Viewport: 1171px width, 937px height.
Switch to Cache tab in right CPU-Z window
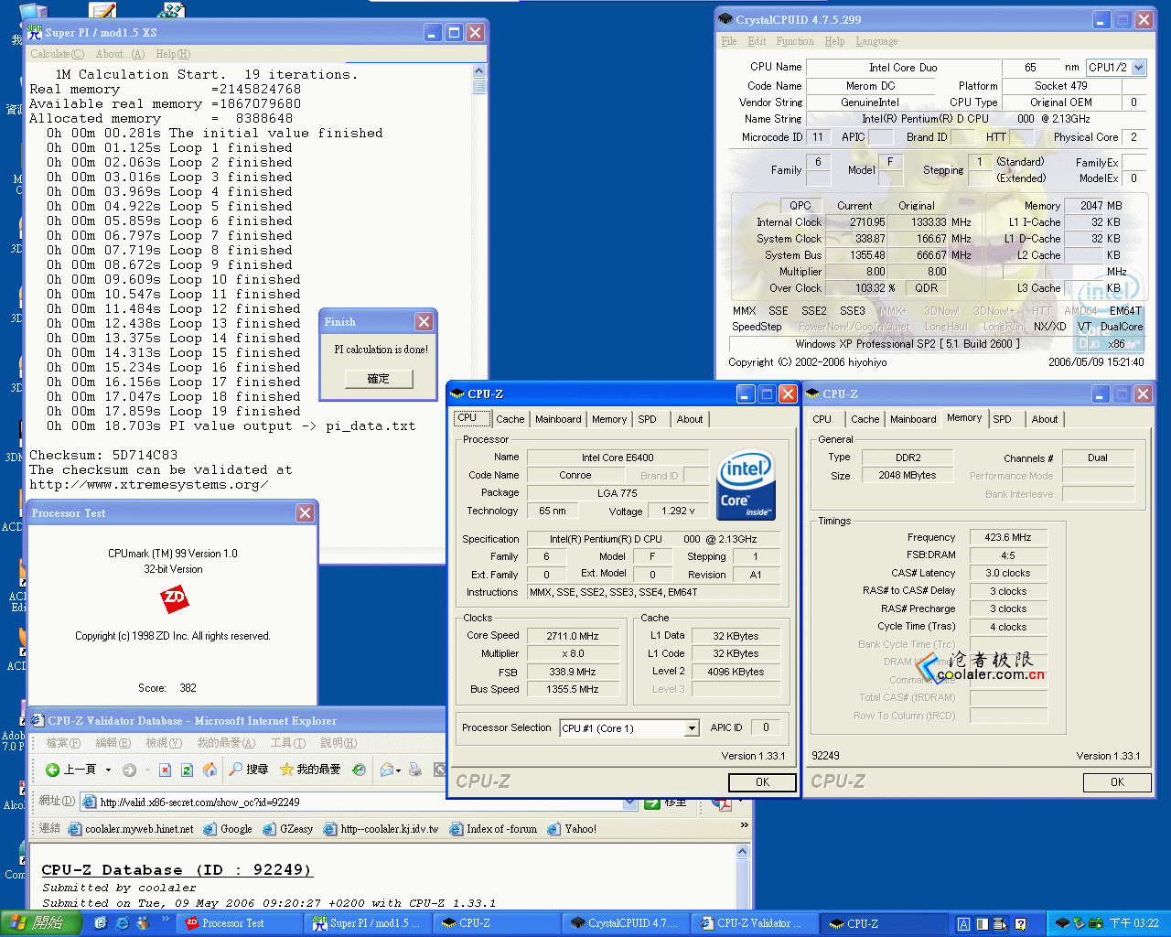(x=865, y=419)
